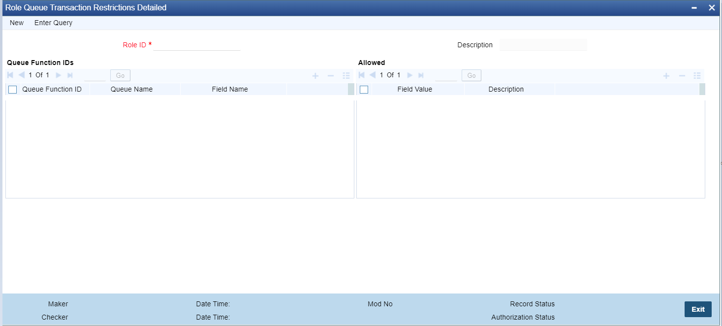Select all rows in Allowed table

pos(364,90)
